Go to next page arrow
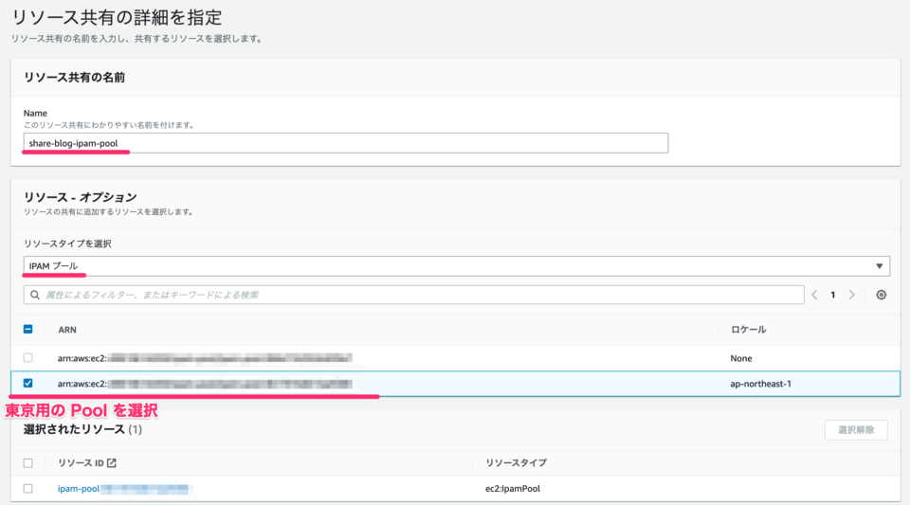Screen dimensions: 910x505 pos(852,295)
